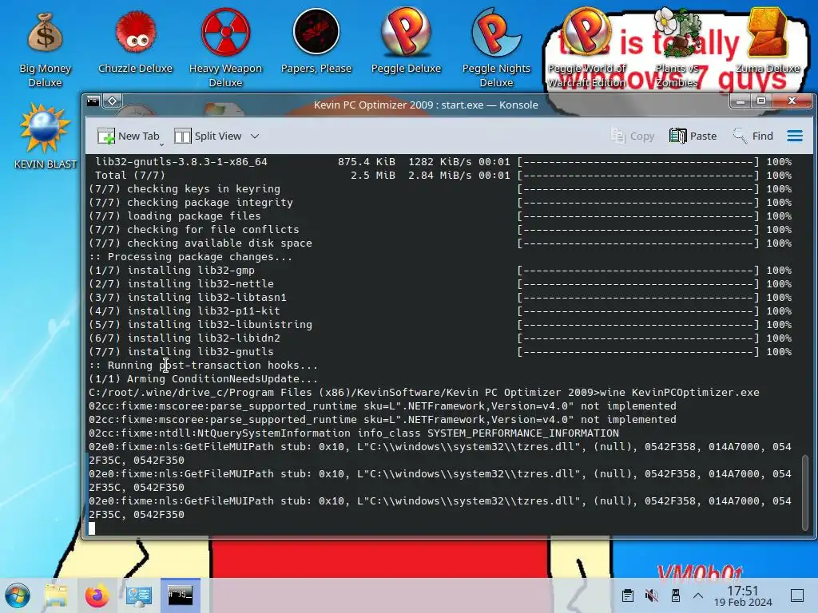Click Split View toolbar button
The height and width of the screenshot is (613, 818).
[208, 136]
